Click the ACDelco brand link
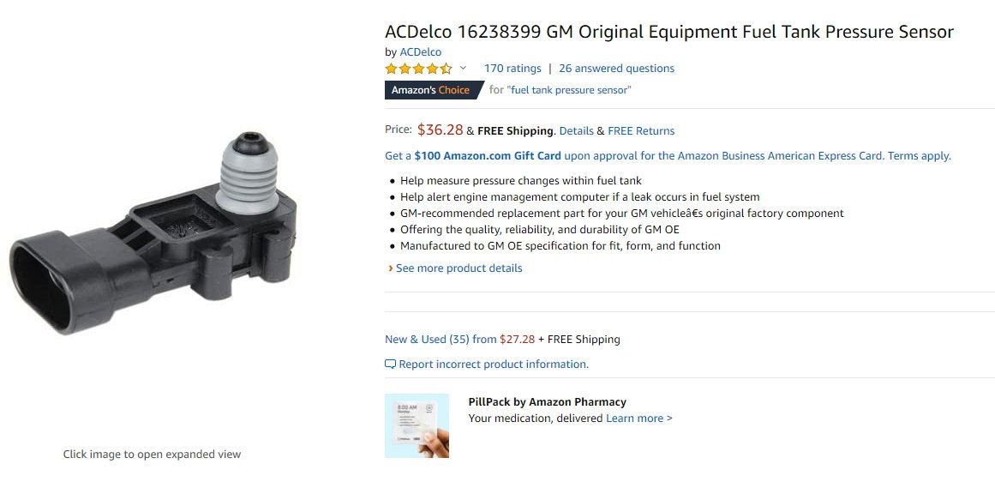Image resolution: width=995 pixels, height=488 pixels. 421,52
